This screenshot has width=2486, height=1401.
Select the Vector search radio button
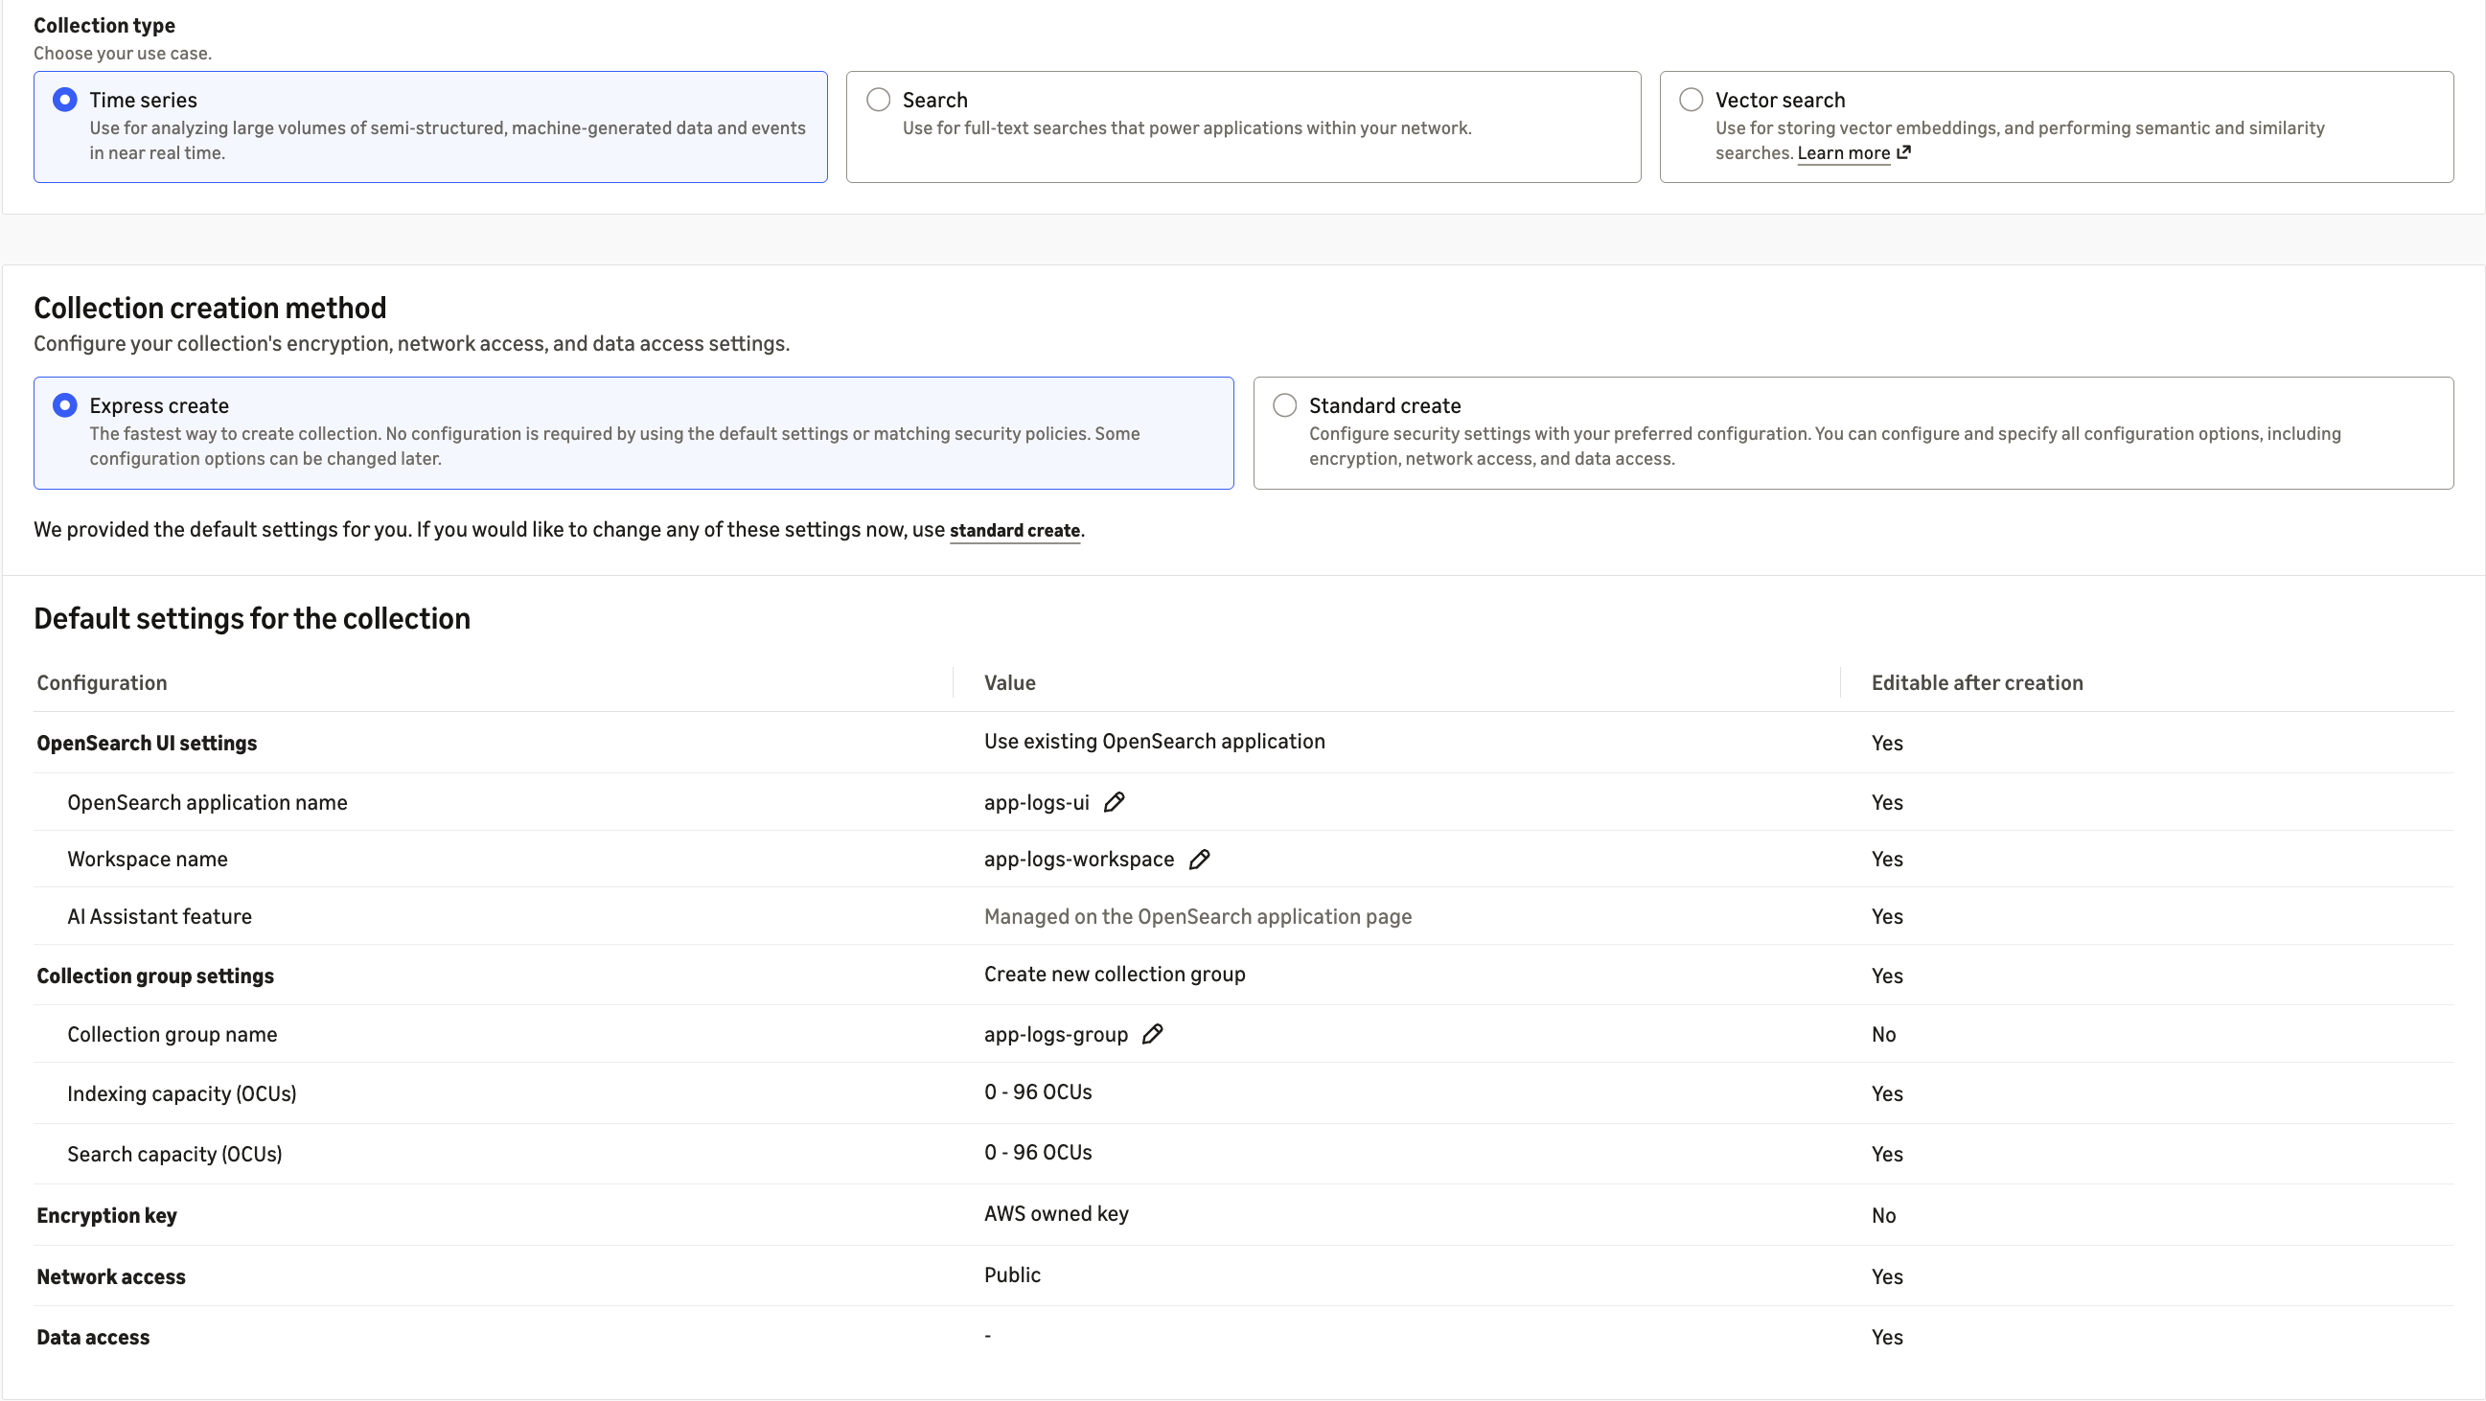(x=1691, y=100)
